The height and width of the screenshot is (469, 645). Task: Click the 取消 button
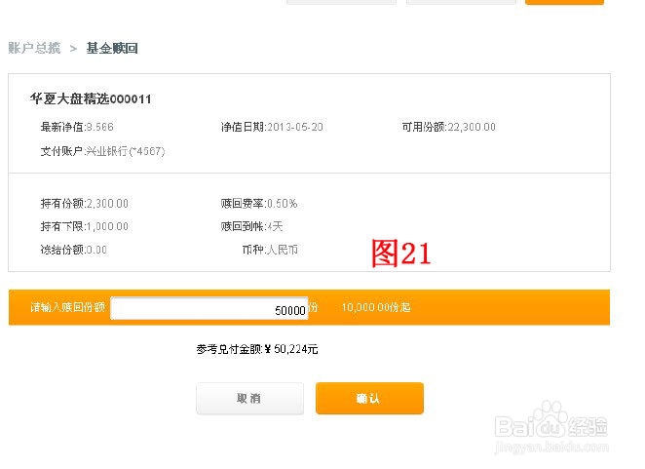pyautogui.click(x=249, y=398)
